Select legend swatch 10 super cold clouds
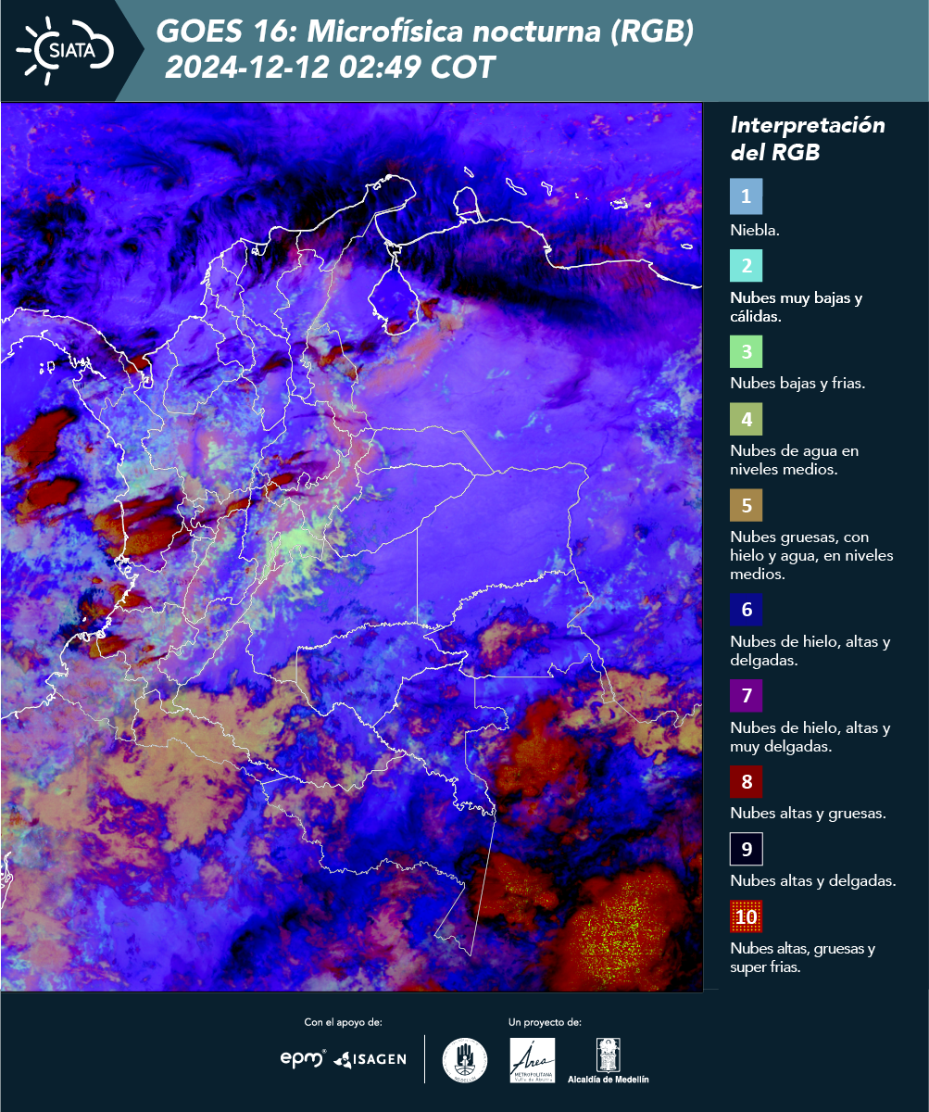929x1112 pixels. pyautogui.click(x=746, y=917)
